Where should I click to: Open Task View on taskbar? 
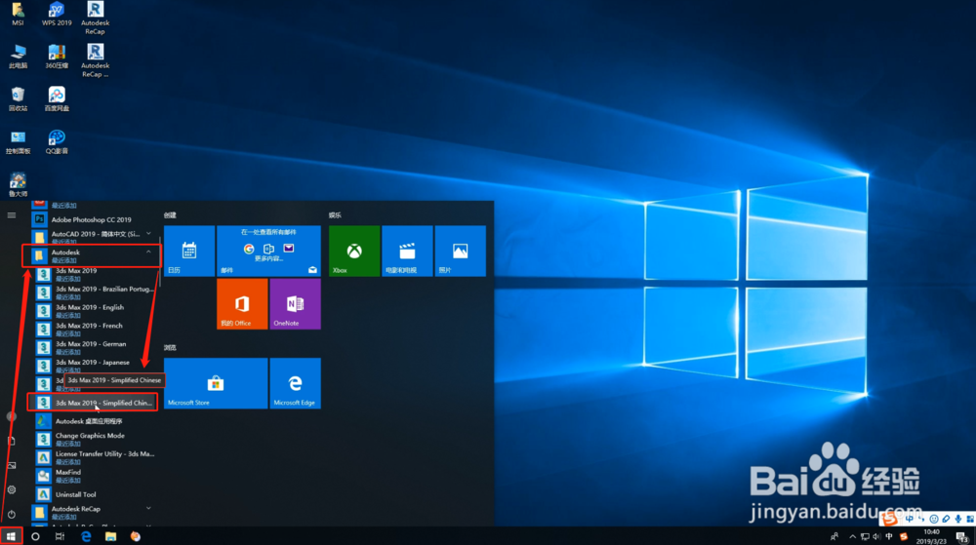click(60, 536)
